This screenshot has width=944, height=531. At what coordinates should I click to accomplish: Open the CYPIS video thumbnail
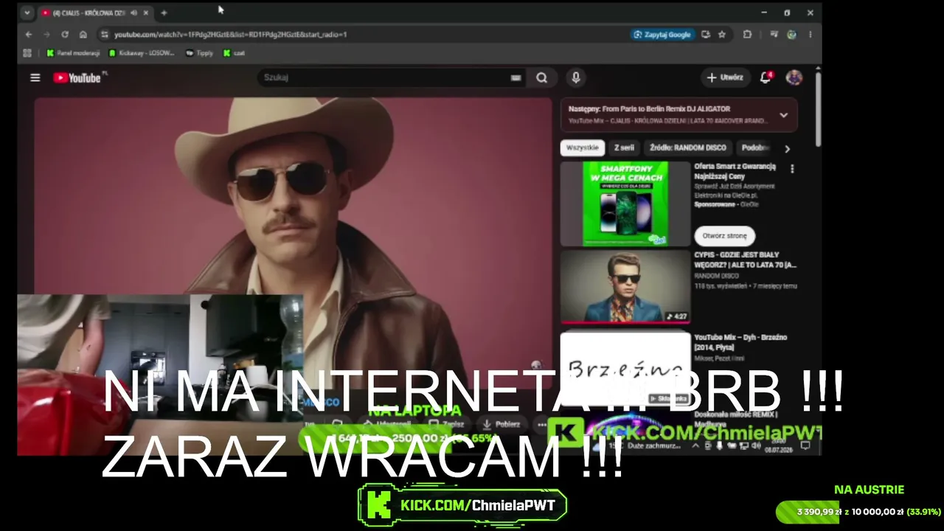[x=625, y=287]
